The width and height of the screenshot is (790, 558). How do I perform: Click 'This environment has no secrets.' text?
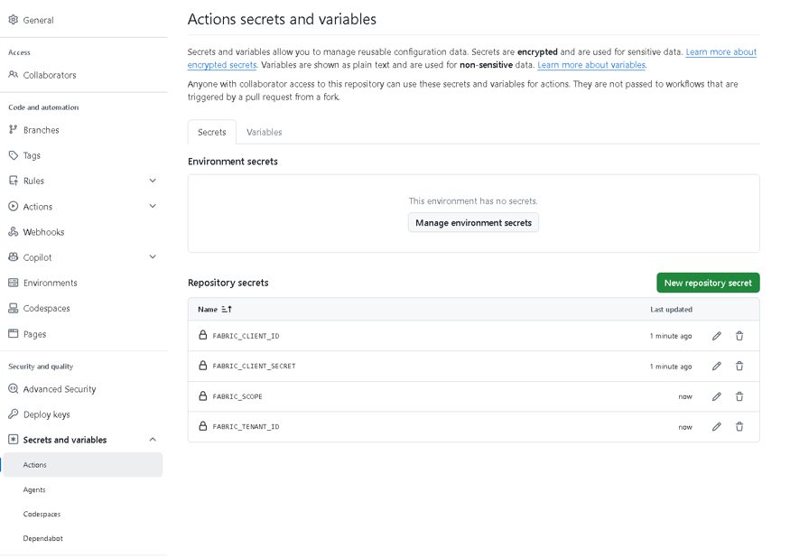(473, 201)
